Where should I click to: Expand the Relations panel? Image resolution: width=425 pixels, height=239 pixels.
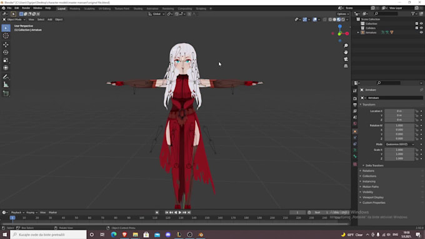(368, 171)
